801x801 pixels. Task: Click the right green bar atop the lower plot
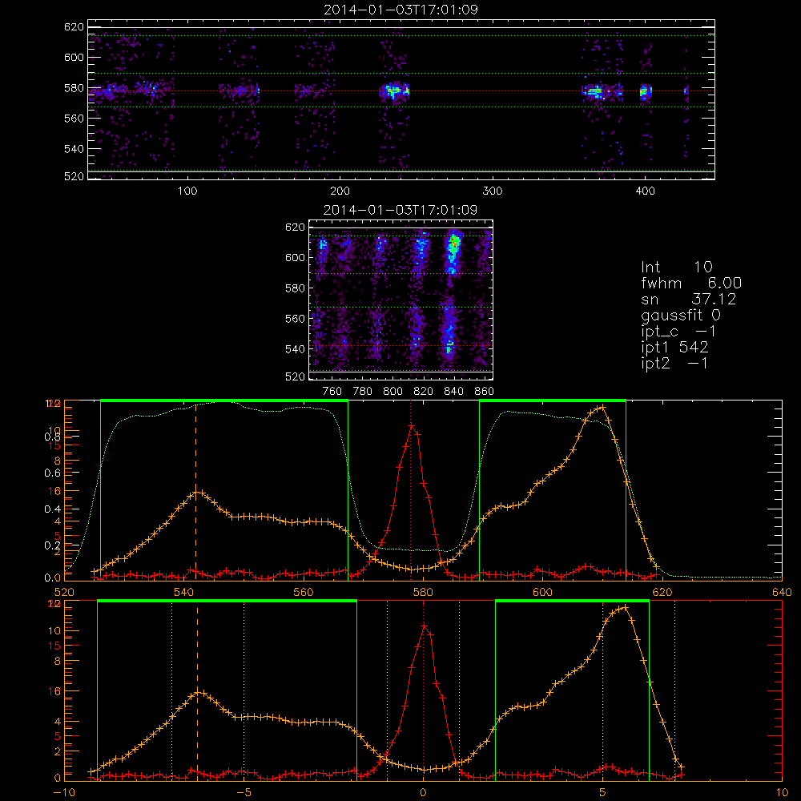[572, 601]
